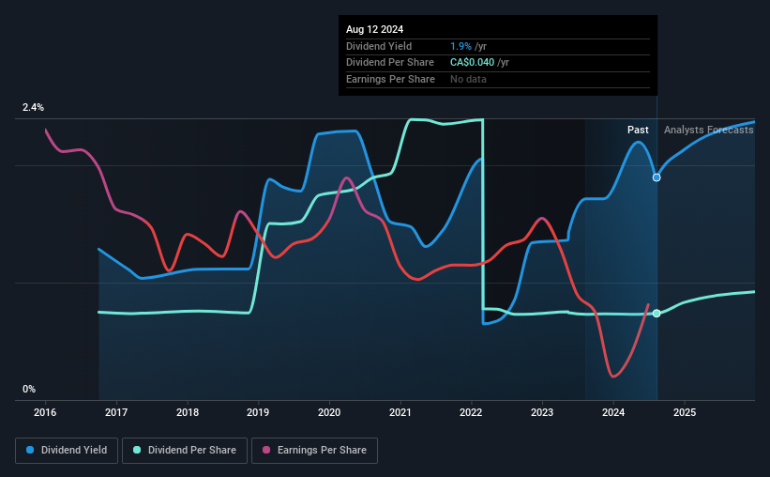This screenshot has width=770, height=477.
Task: Click the blue Dividend Yield legend dot
Action: [x=30, y=450]
